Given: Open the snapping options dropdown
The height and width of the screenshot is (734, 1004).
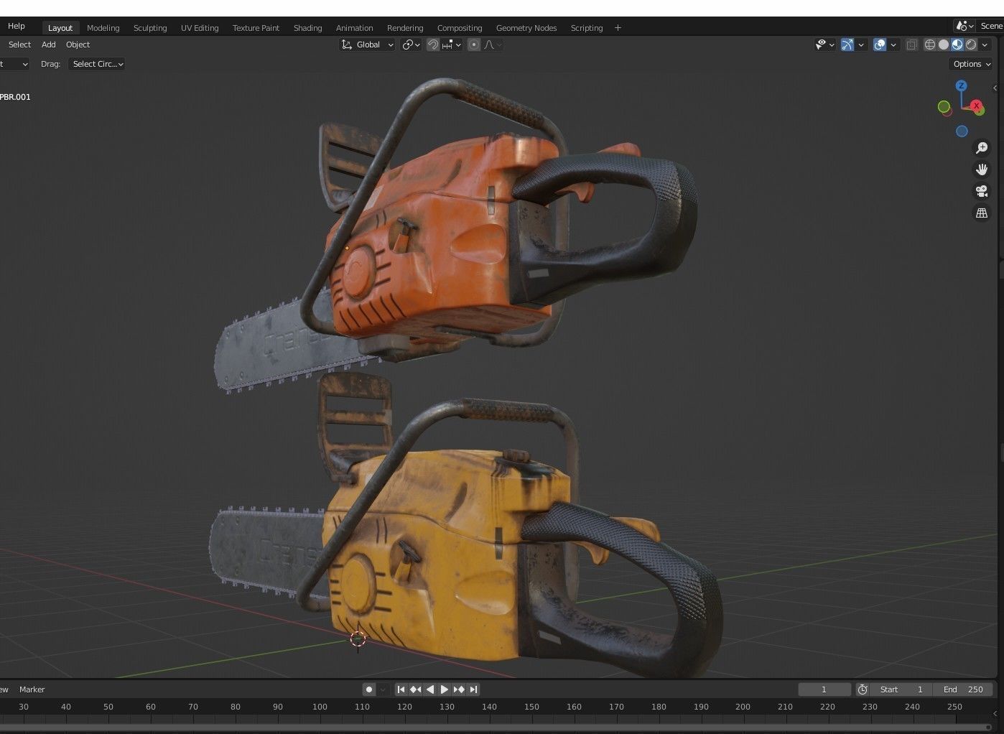Looking at the screenshot, I should pyautogui.click(x=452, y=45).
